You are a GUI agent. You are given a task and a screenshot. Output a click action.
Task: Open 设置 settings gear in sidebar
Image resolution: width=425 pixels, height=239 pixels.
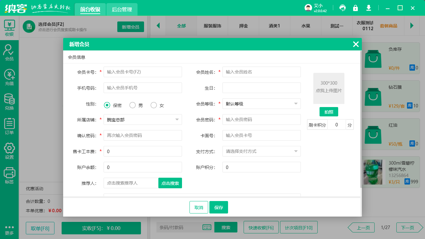coord(9,151)
